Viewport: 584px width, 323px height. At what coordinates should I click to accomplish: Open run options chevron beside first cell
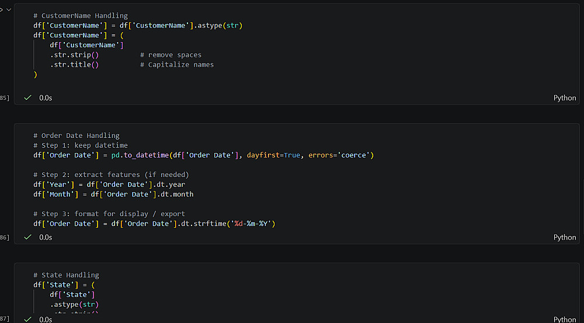pos(8,9)
